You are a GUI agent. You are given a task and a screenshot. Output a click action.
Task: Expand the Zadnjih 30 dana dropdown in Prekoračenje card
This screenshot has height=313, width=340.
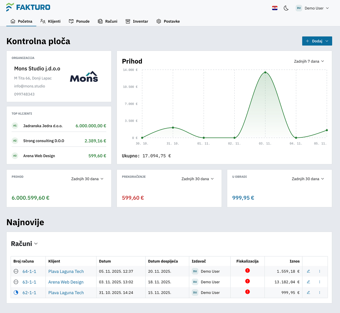(197, 179)
